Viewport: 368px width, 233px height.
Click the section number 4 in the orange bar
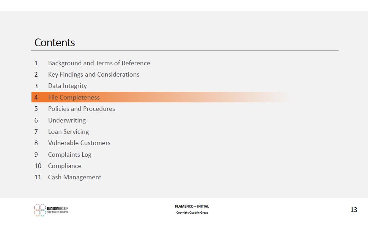(36, 97)
